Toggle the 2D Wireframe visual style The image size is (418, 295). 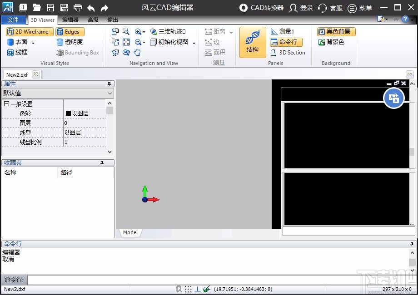30,32
